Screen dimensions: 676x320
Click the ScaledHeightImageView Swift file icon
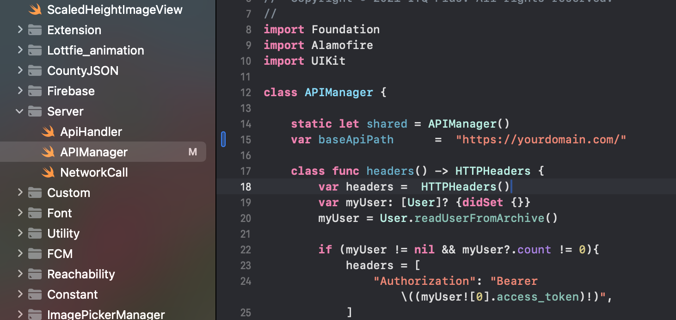[x=35, y=10]
